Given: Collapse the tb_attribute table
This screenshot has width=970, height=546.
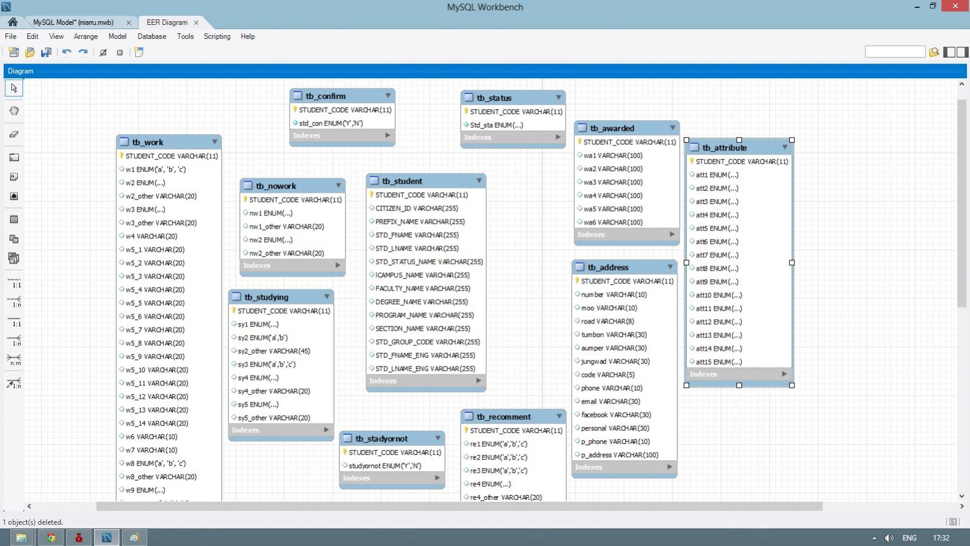Looking at the screenshot, I should pos(784,147).
